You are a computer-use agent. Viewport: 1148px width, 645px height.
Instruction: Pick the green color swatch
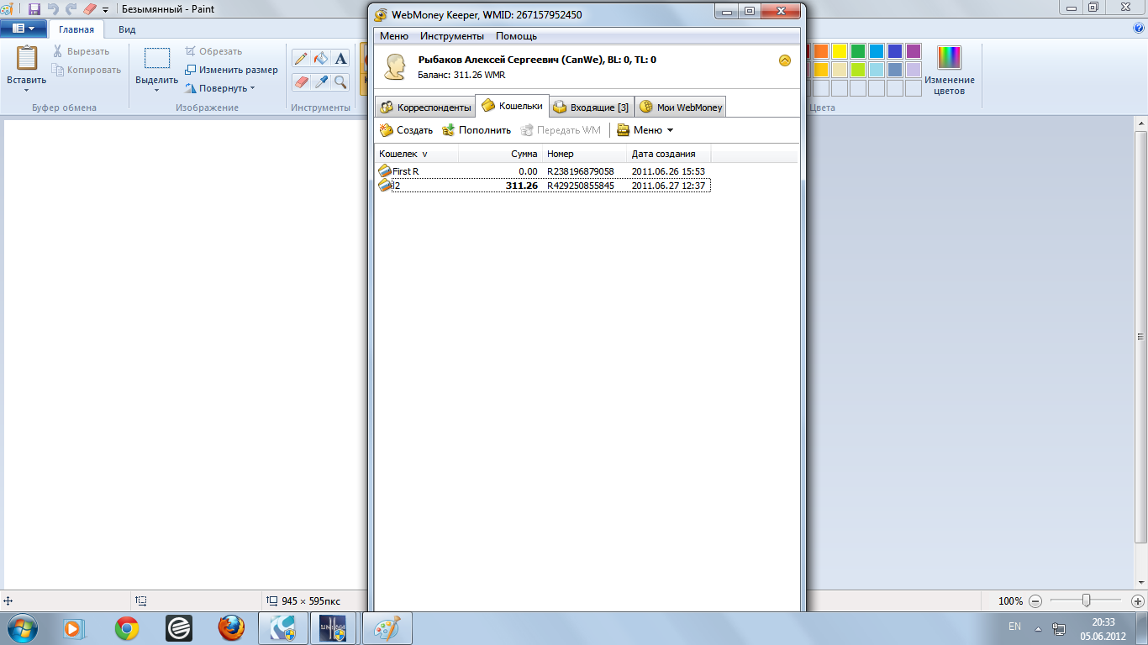(x=858, y=51)
